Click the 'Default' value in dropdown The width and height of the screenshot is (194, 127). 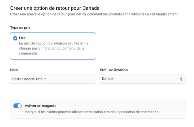[x=108, y=79]
